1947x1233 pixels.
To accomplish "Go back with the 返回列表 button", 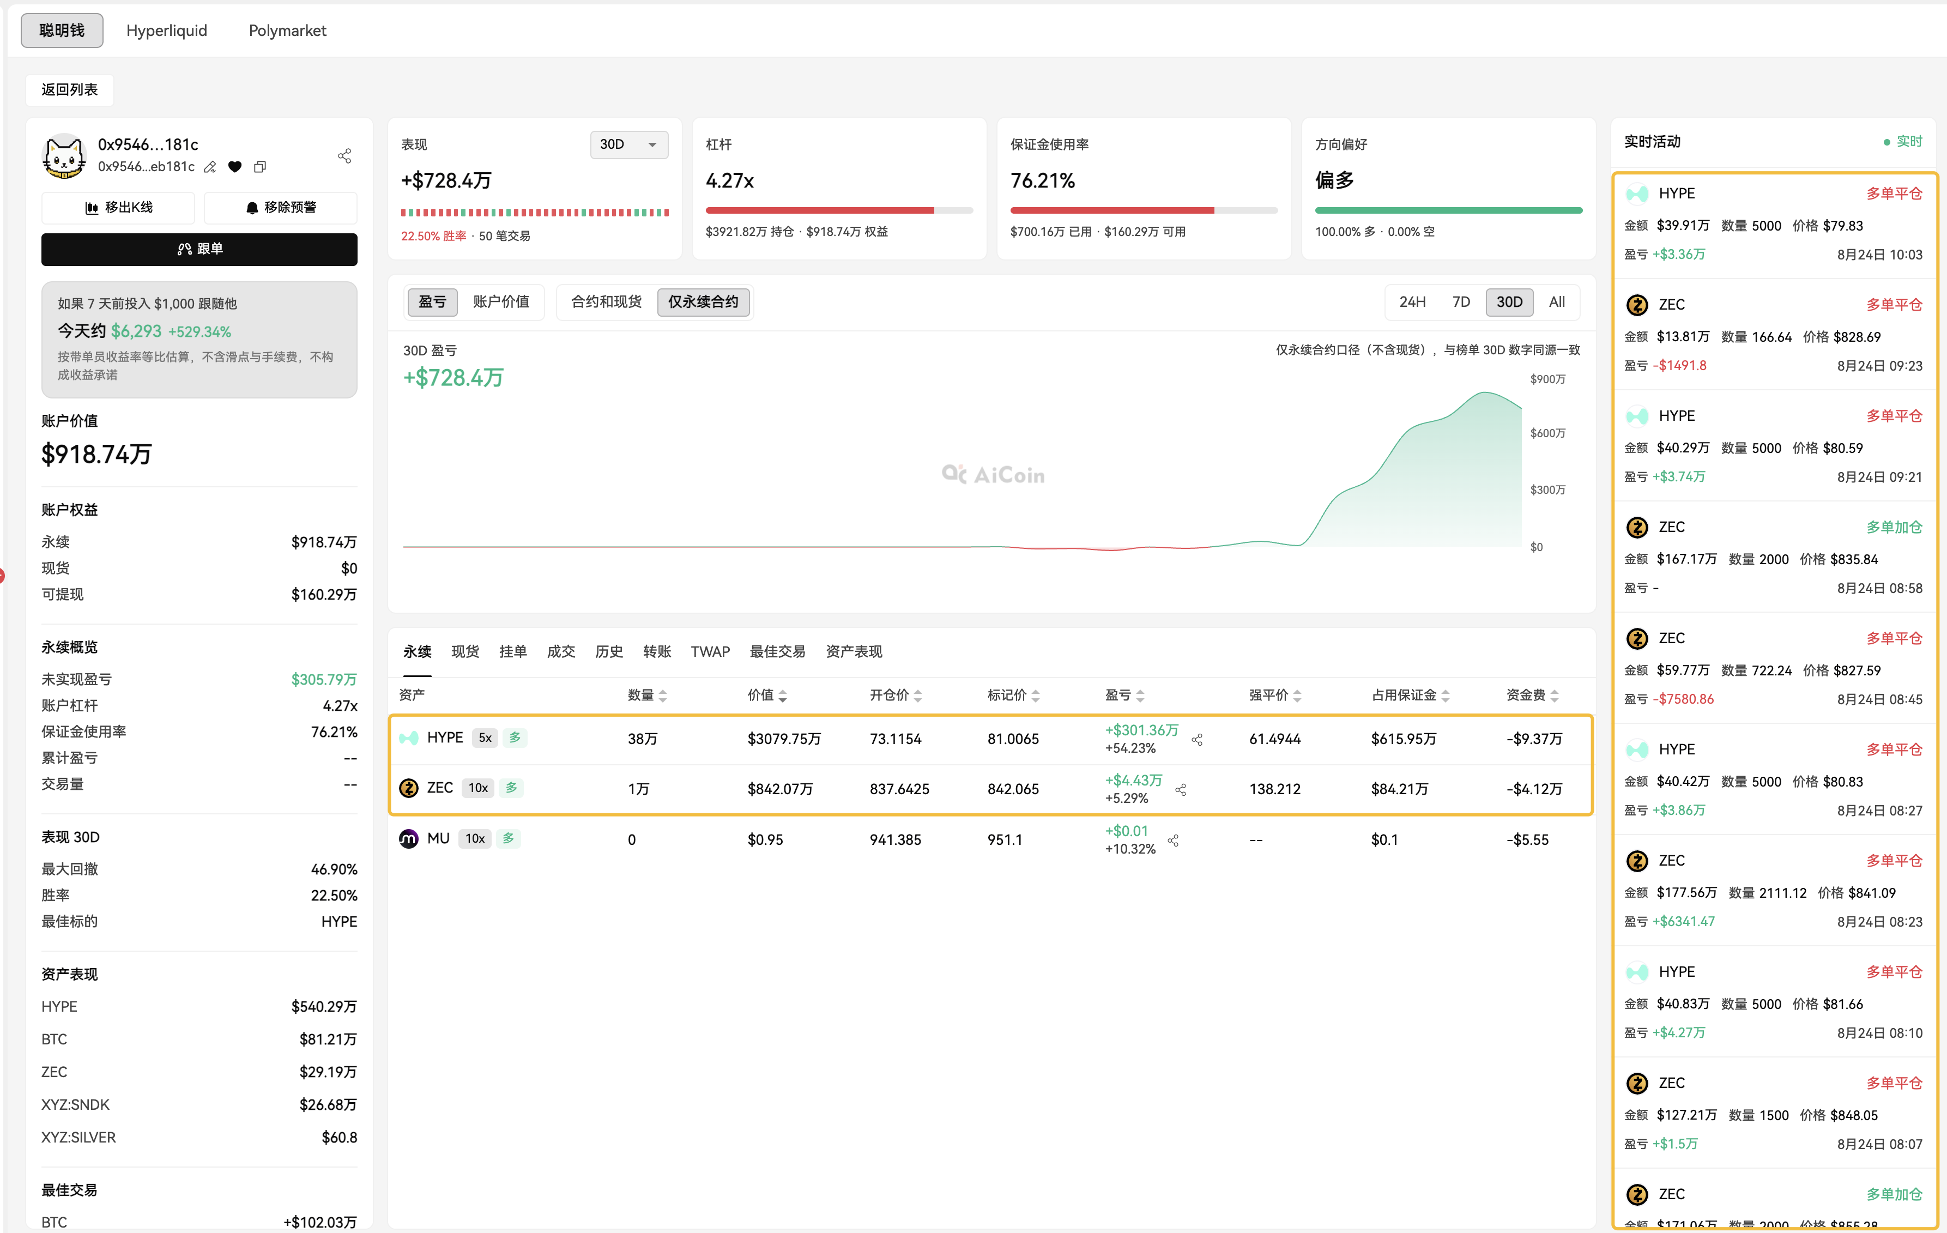I will (x=70, y=90).
